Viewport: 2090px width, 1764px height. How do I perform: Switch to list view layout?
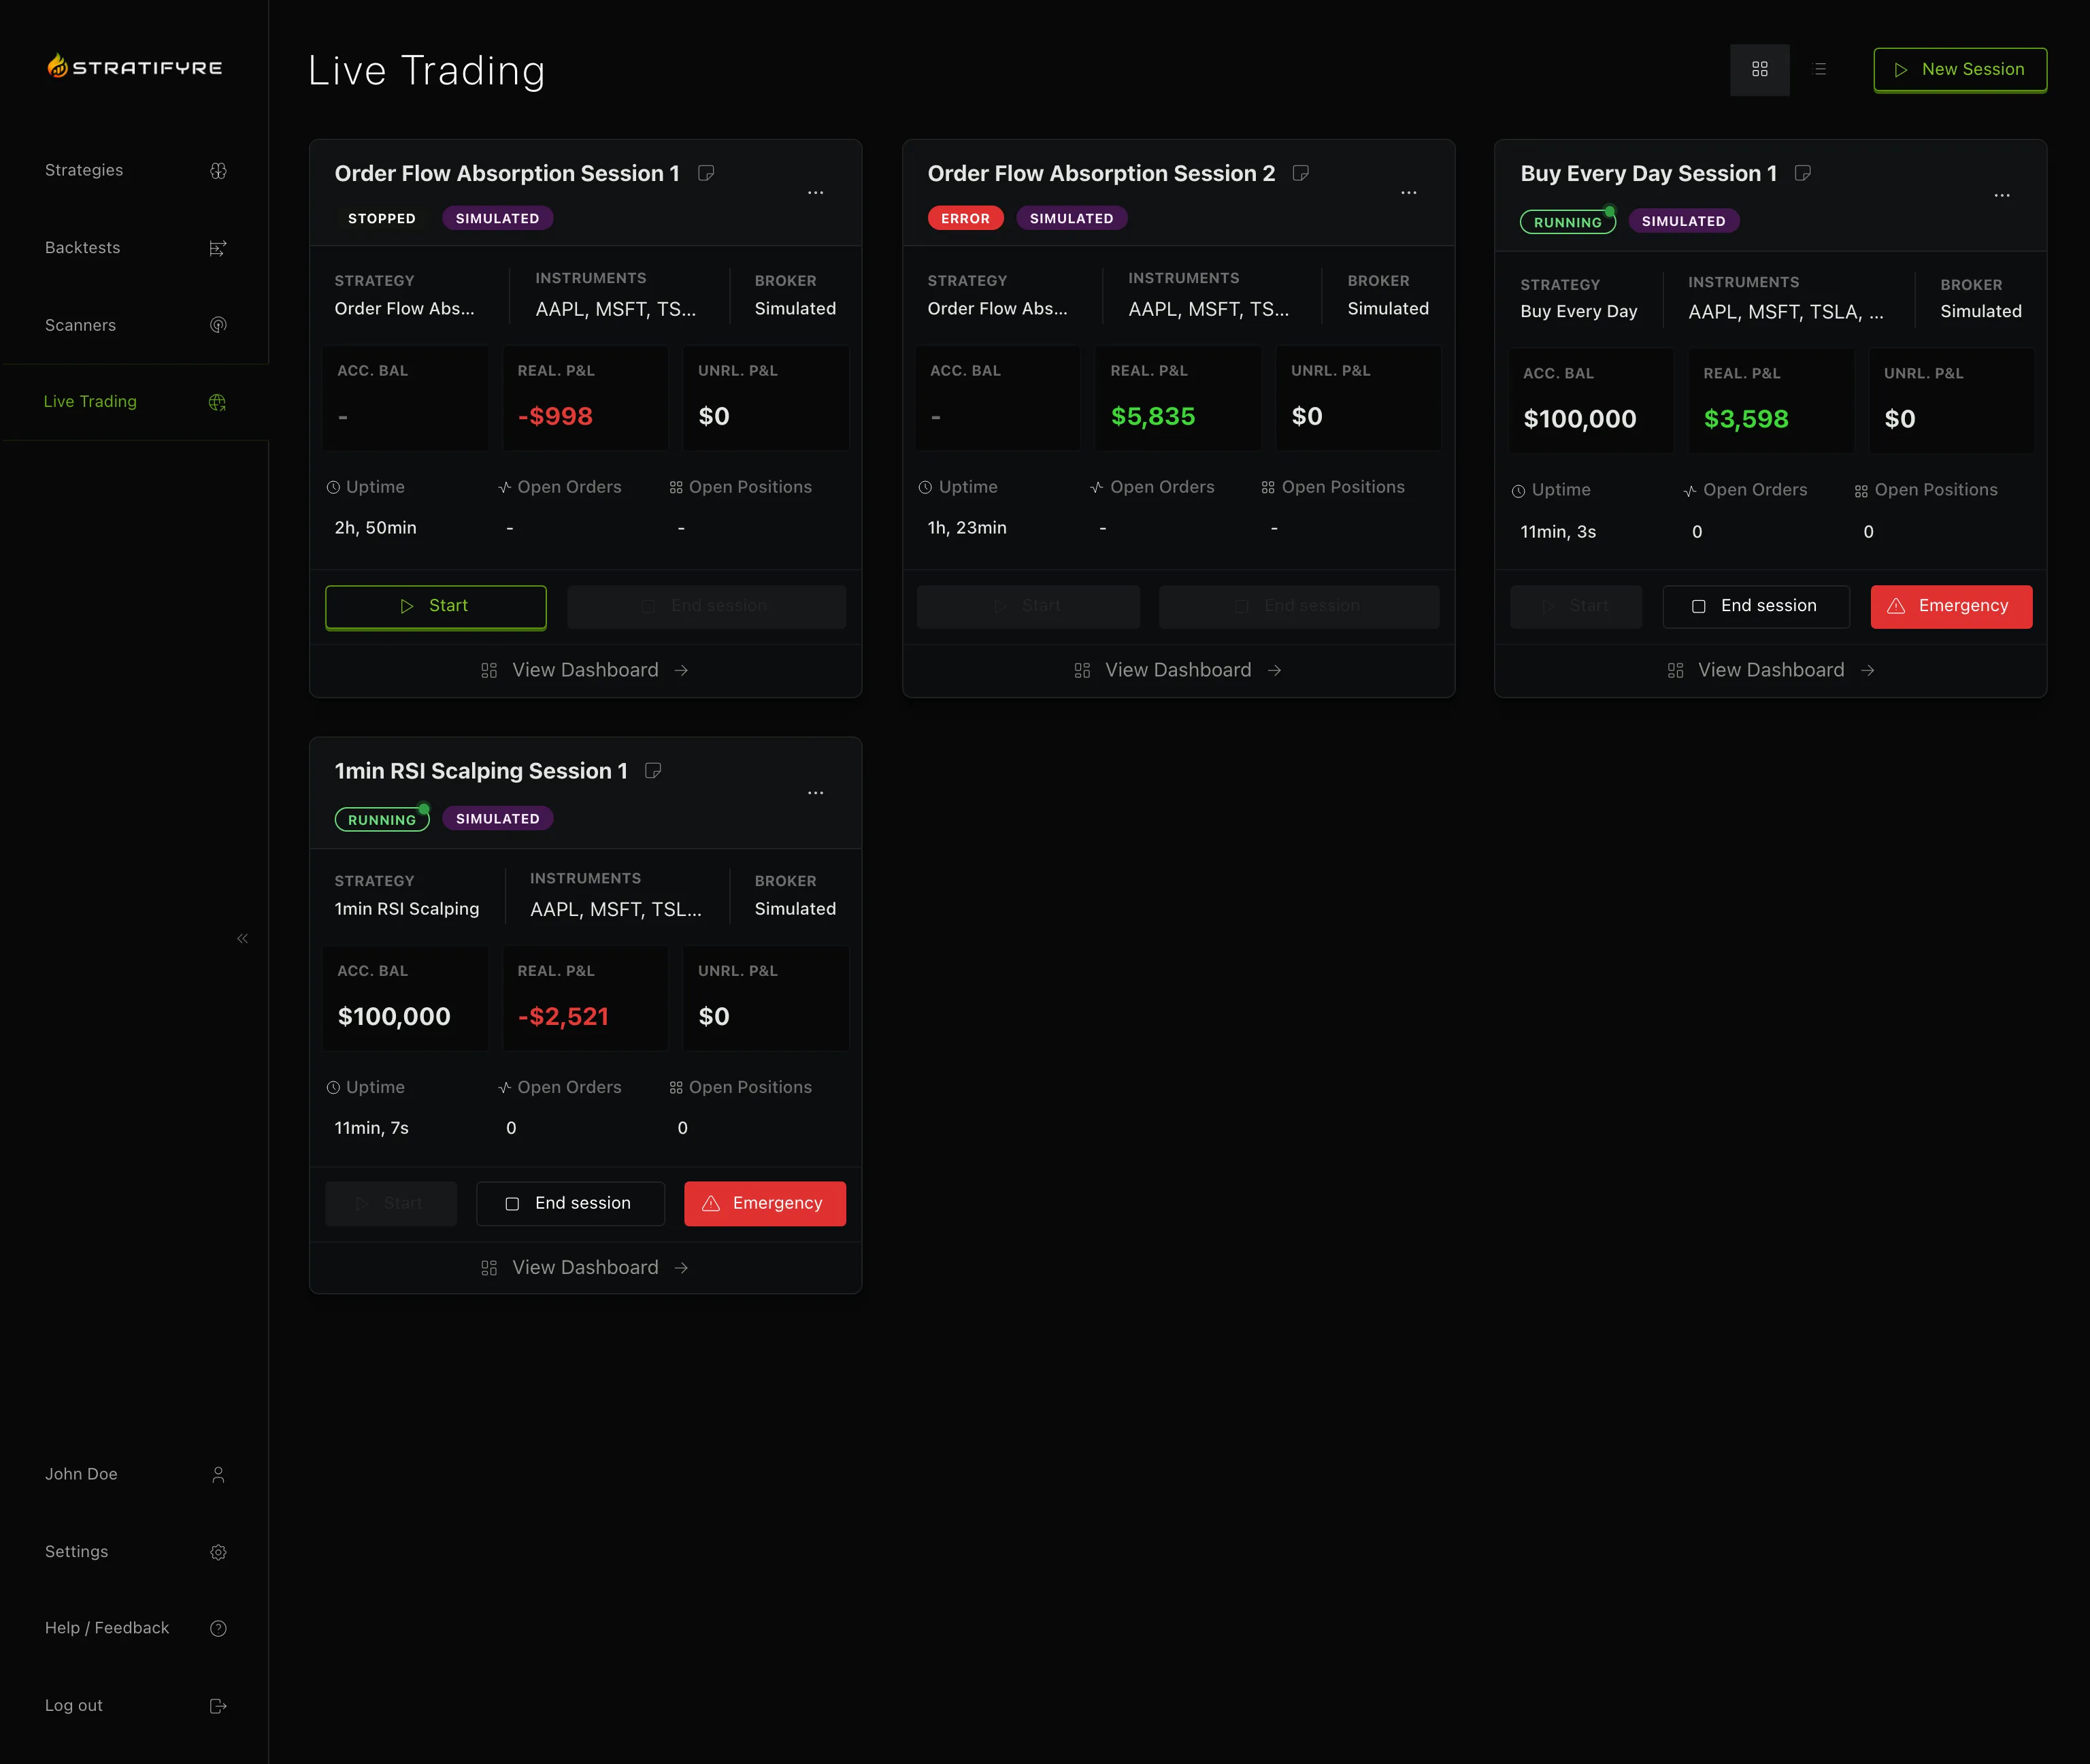(1819, 69)
